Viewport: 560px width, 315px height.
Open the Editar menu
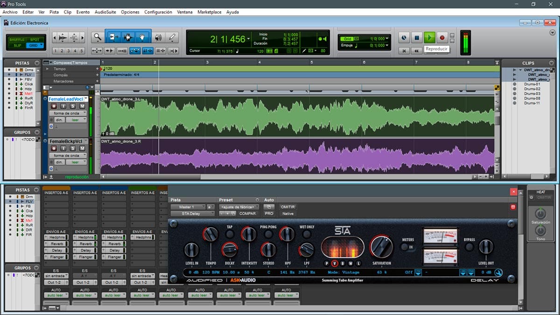coord(28,12)
